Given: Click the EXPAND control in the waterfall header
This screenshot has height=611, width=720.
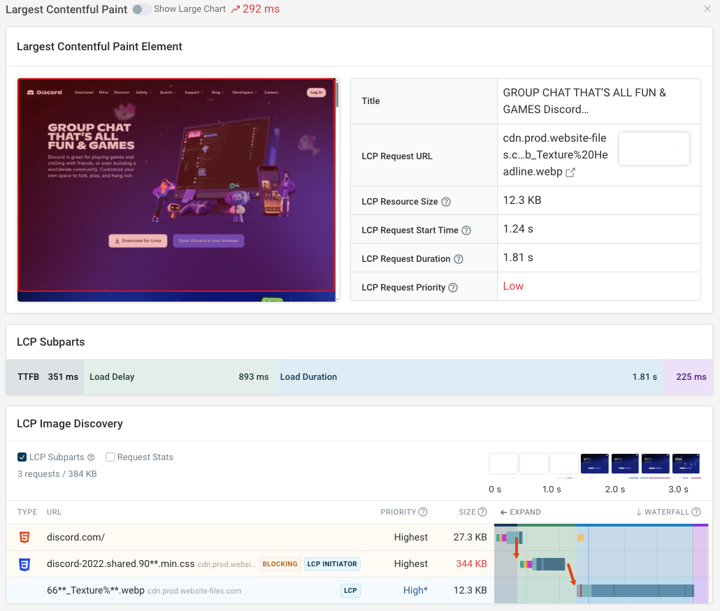Looking at the screenshot, I should pyautogui.click(x=520, y=512).
